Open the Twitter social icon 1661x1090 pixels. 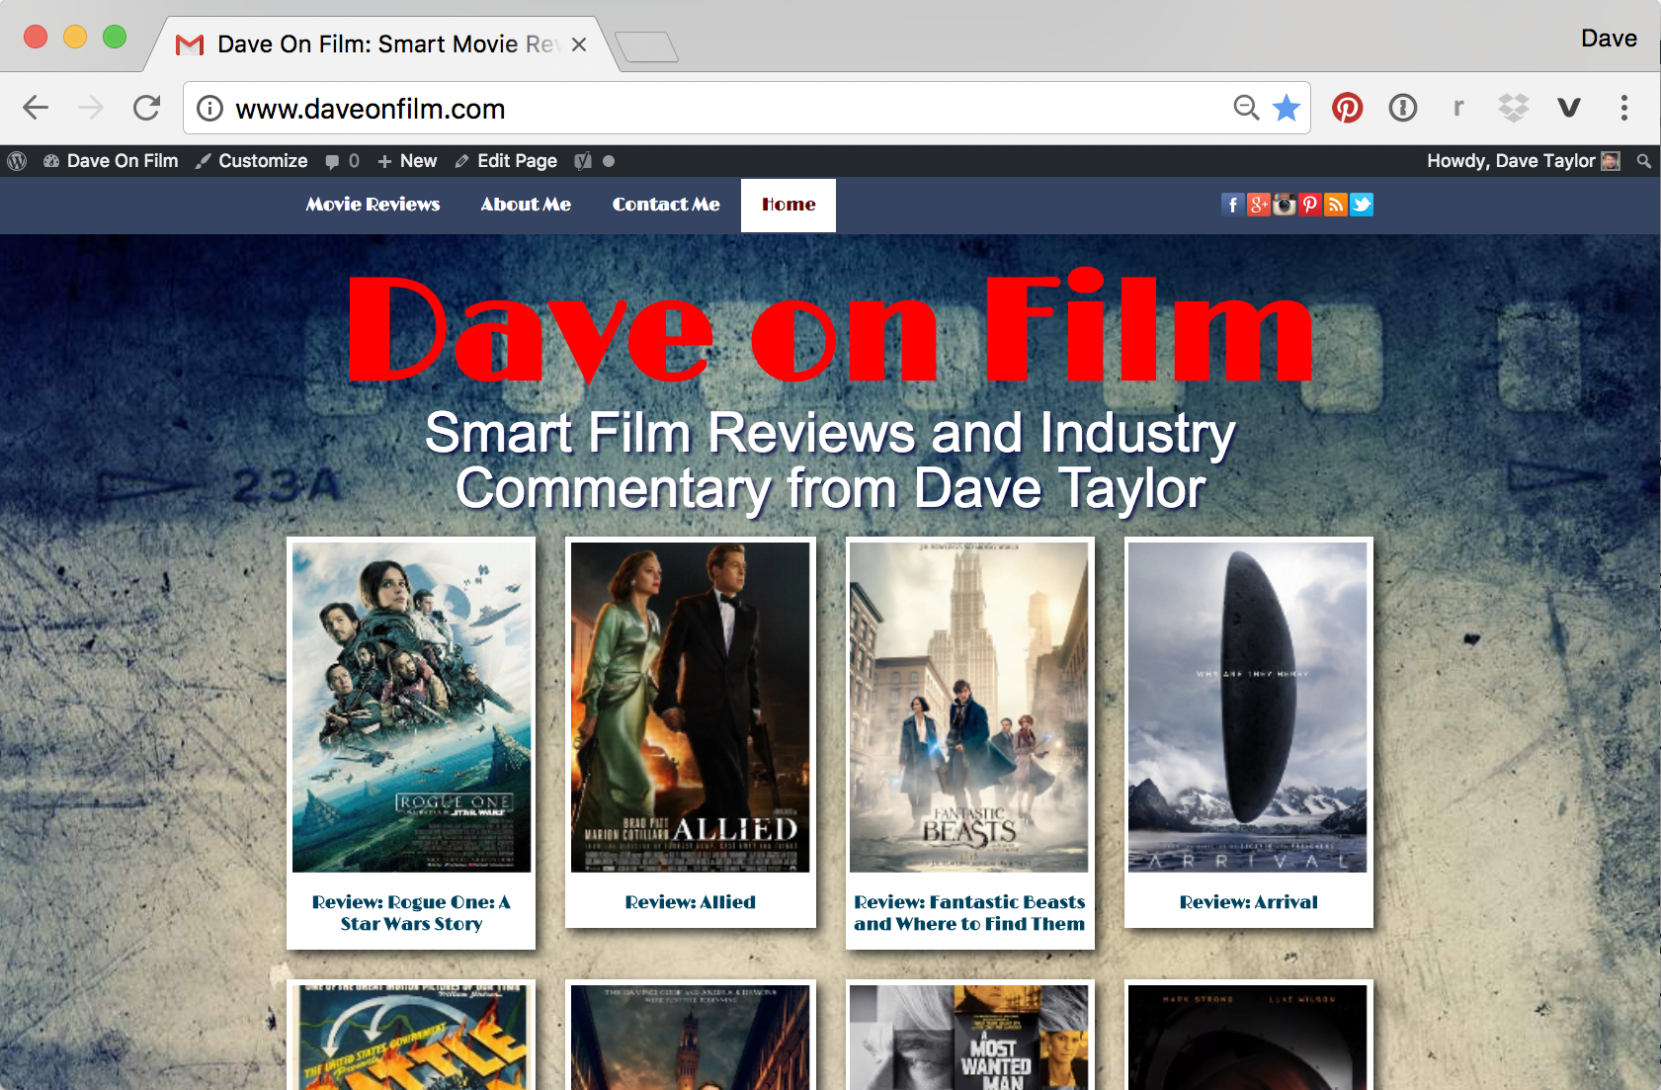click(1361, 205)
